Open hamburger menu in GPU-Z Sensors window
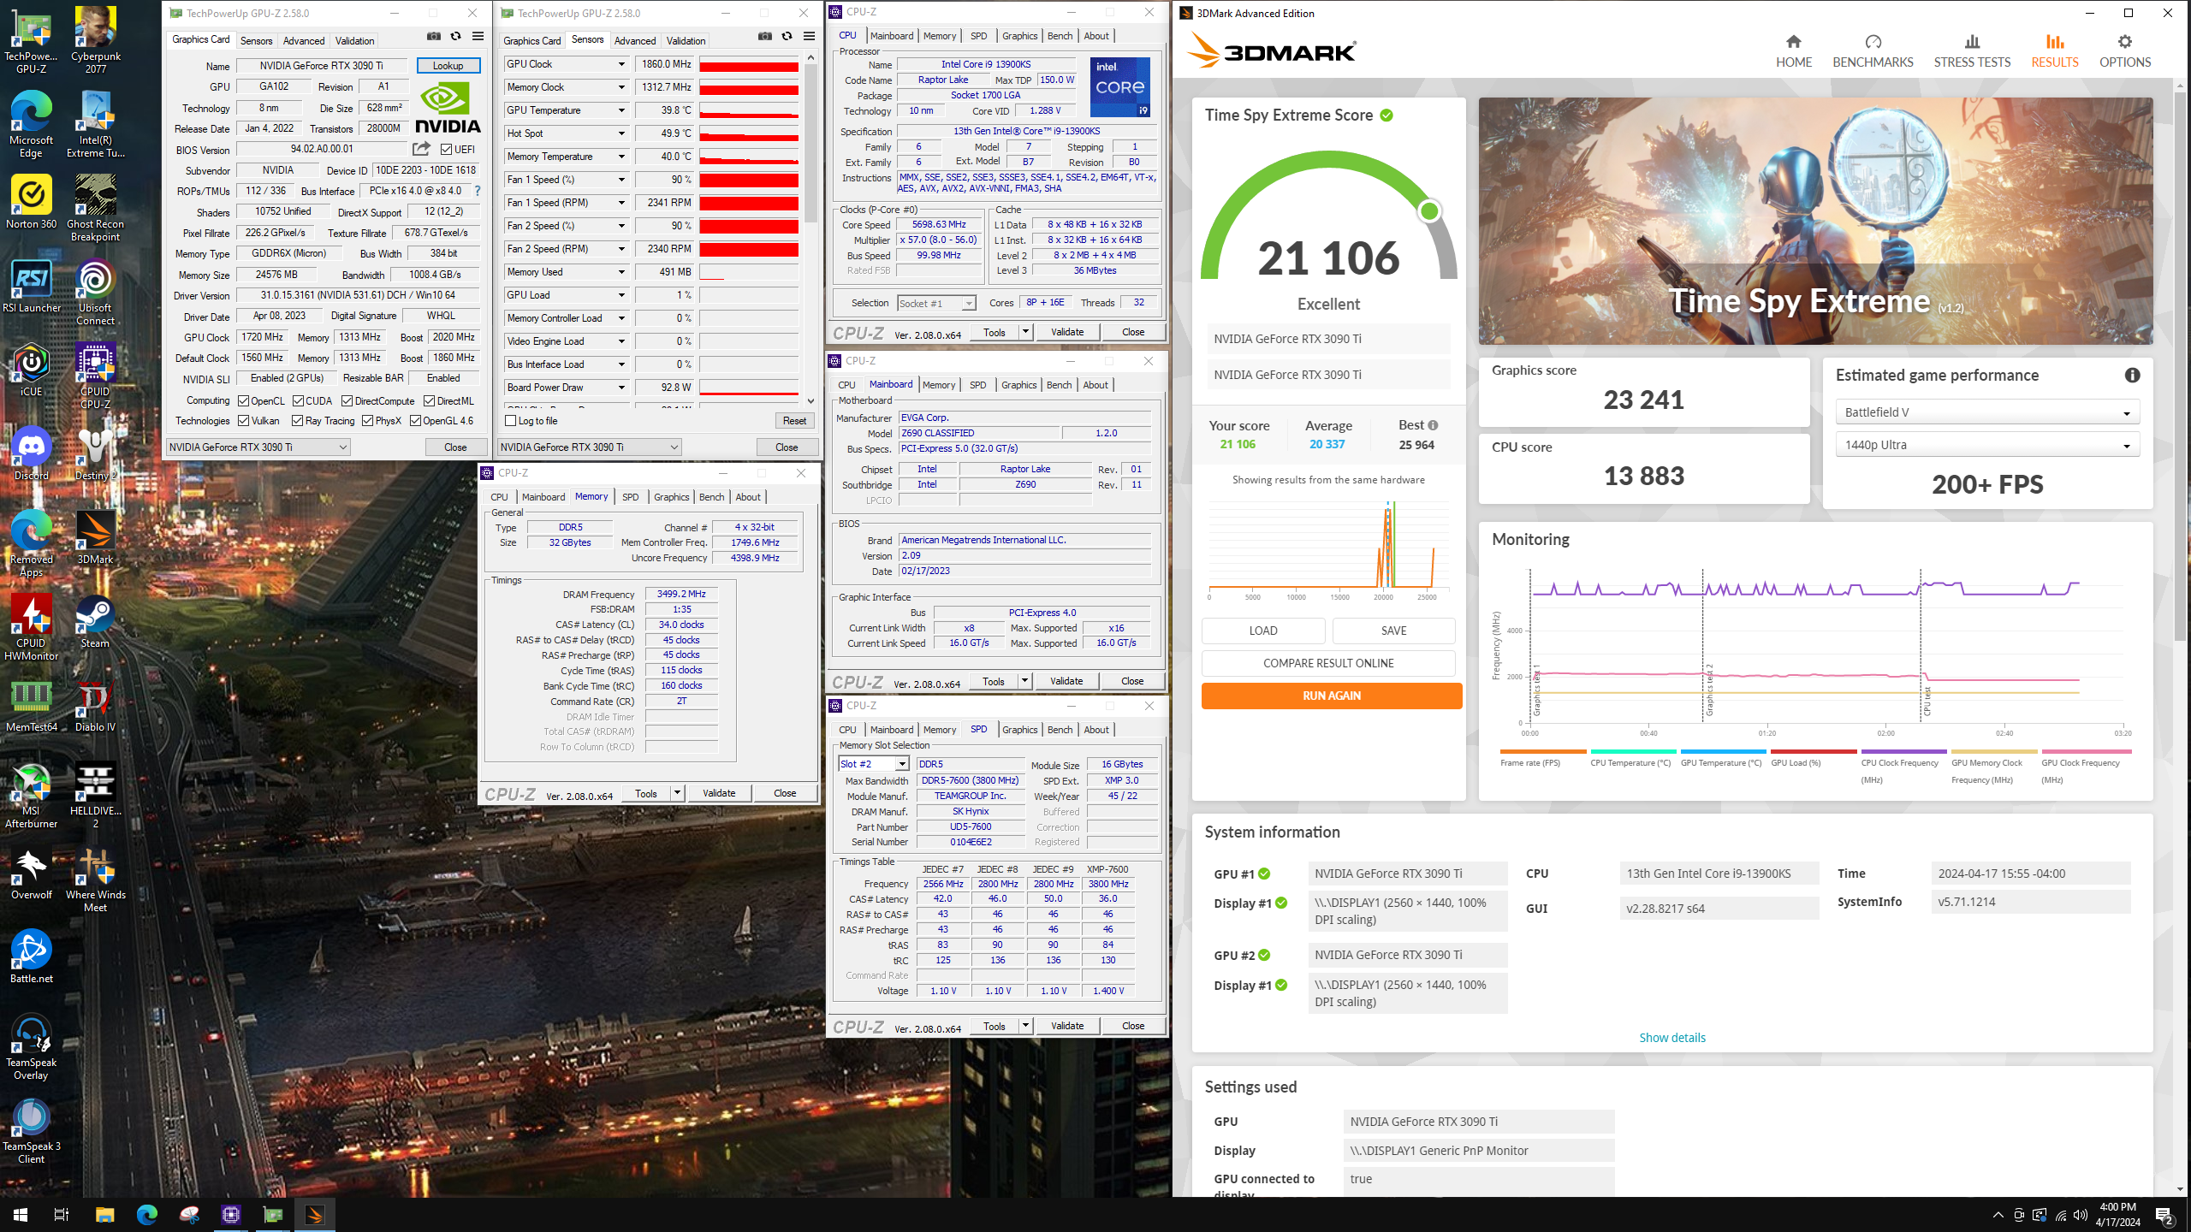 coord(809,37)
